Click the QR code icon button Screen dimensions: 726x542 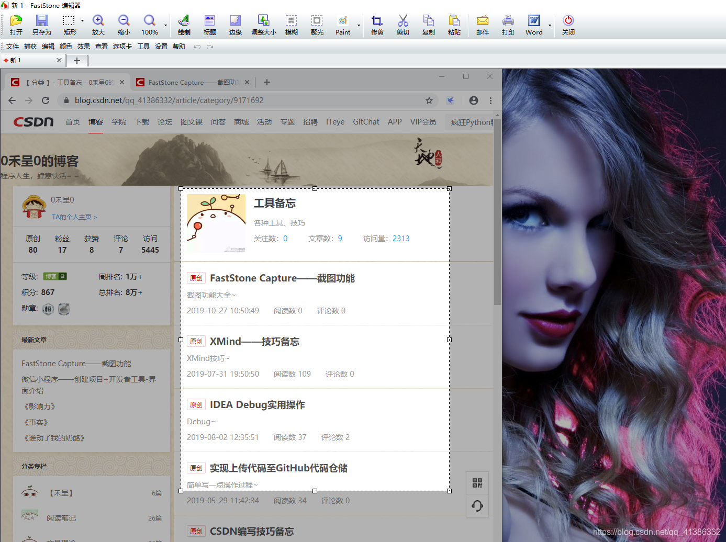pyautogui.click(x=477, y=483)
